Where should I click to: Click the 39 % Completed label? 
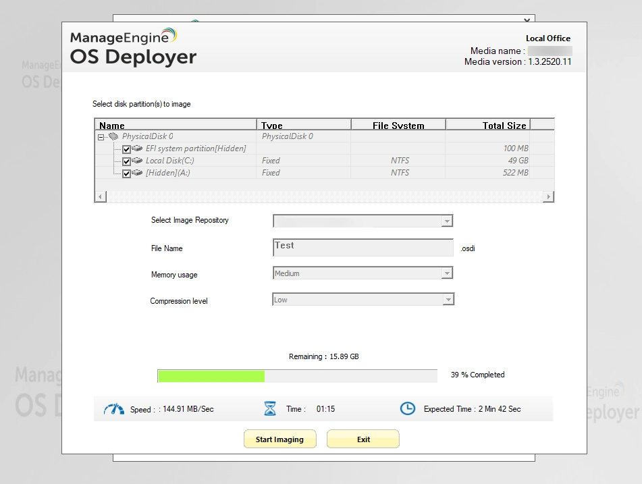(477, 375)
